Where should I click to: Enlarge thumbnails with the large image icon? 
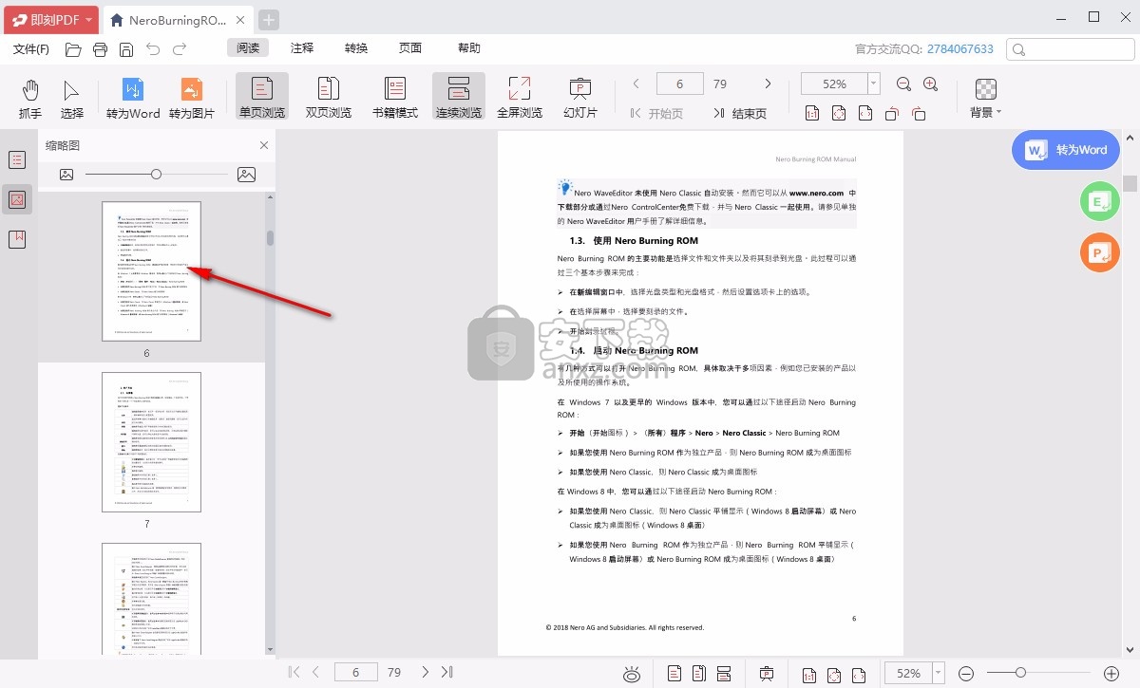[x=246, y=175]
